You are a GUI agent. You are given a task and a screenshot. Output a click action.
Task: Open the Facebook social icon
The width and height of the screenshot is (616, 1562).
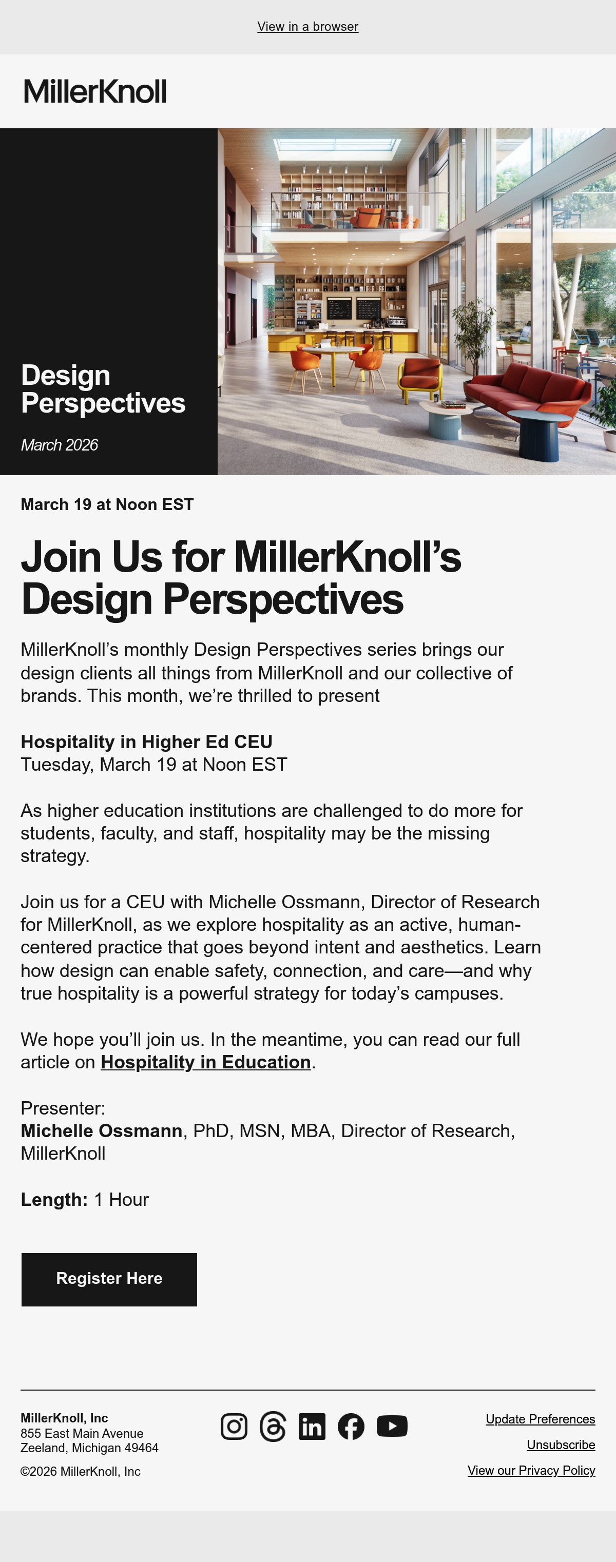pyautogui.click(x=351, y=1426)
